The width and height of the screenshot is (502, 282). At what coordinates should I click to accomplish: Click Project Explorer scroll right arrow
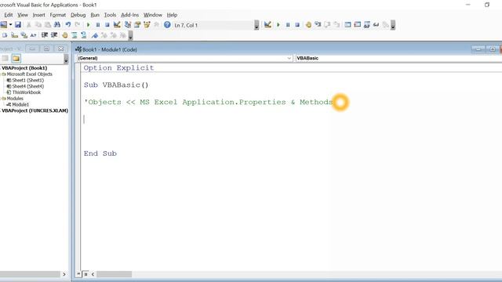64,274
